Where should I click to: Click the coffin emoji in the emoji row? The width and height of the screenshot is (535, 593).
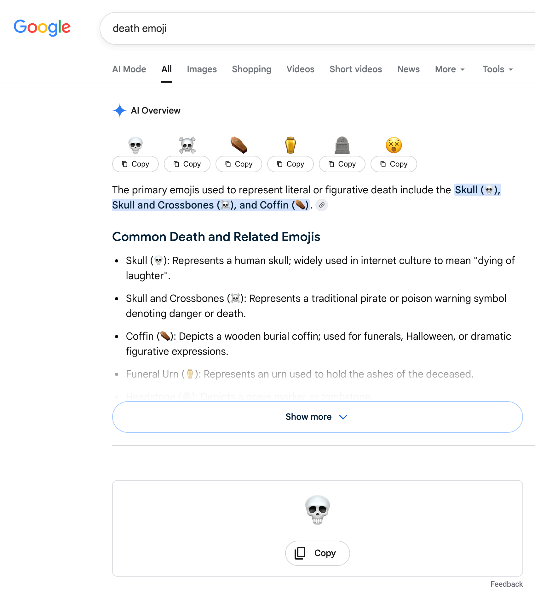[x=239, y=145]
